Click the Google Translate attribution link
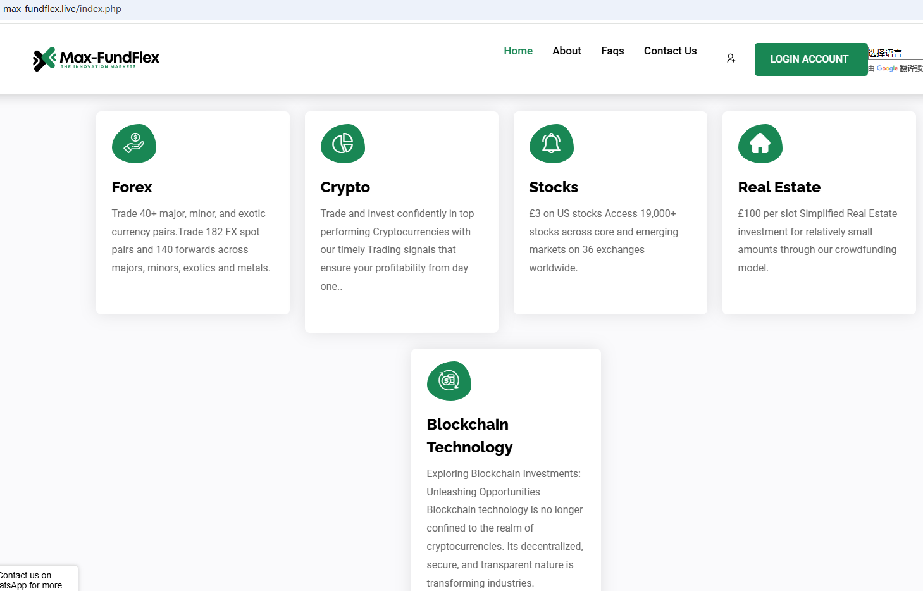The image size is (923, 591). click(887, 68)
